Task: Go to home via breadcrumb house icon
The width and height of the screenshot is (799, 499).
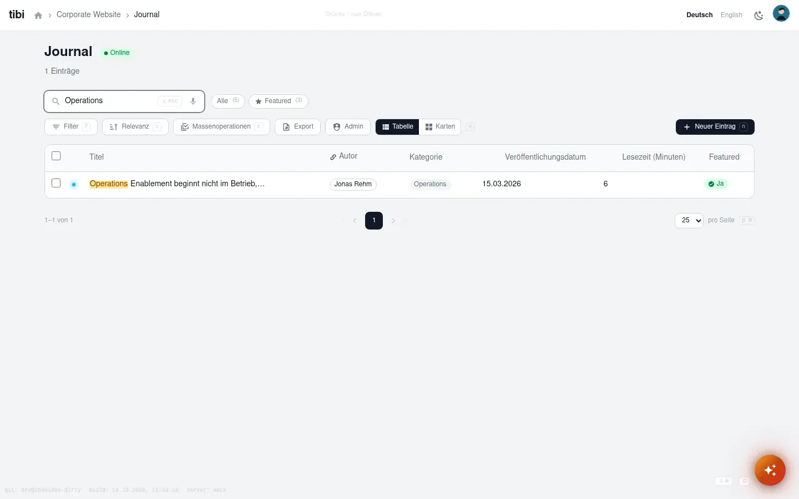Action: (38, 16)
